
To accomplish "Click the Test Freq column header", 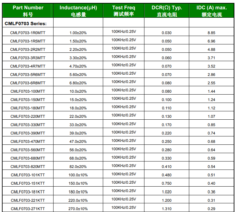I will coord(124,11).
